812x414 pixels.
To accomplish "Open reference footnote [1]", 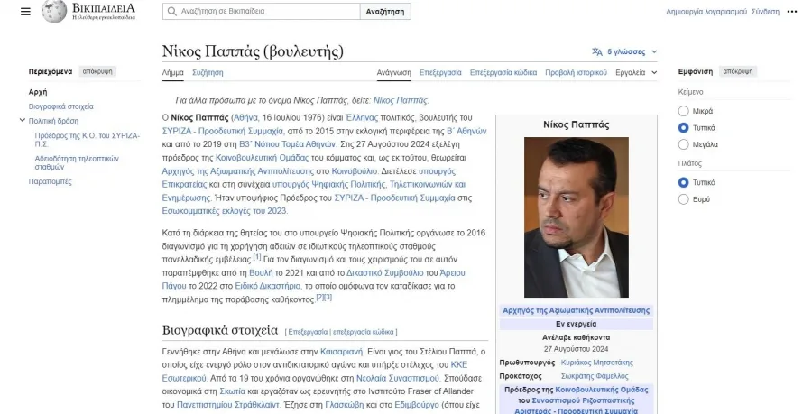I will (x=257, y=257).
